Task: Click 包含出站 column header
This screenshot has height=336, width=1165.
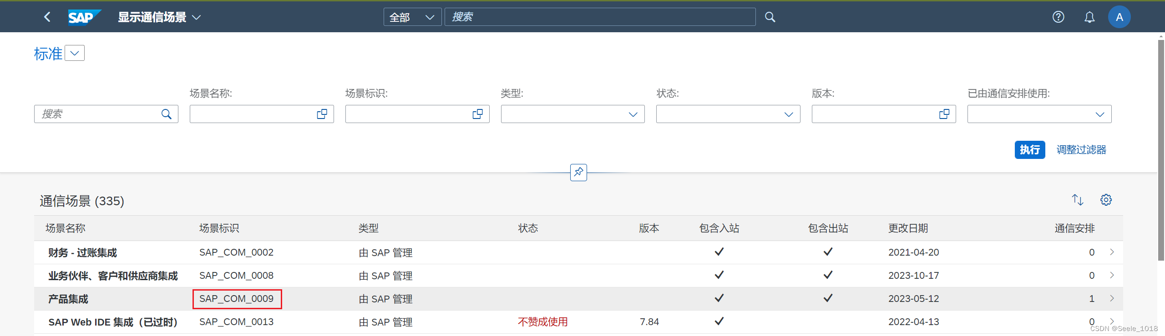Action: pyautogui.click(x=828, y=228)
